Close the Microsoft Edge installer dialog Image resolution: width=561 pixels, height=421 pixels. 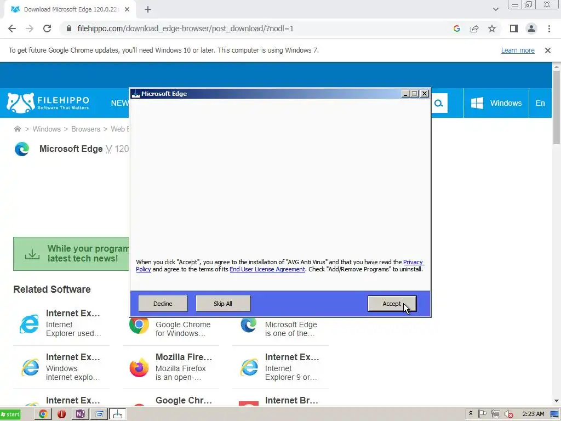point(425,94)
